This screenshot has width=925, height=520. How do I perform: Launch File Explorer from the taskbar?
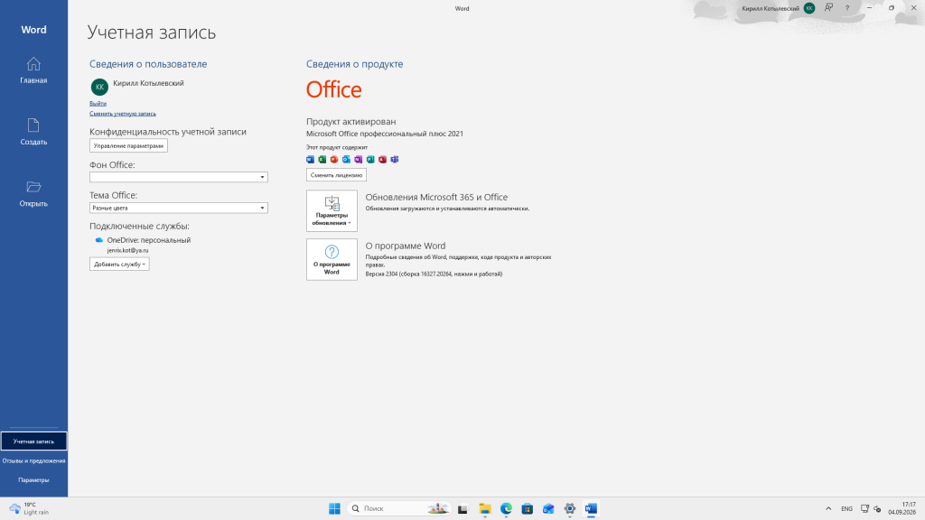click(x=485, y=508)
